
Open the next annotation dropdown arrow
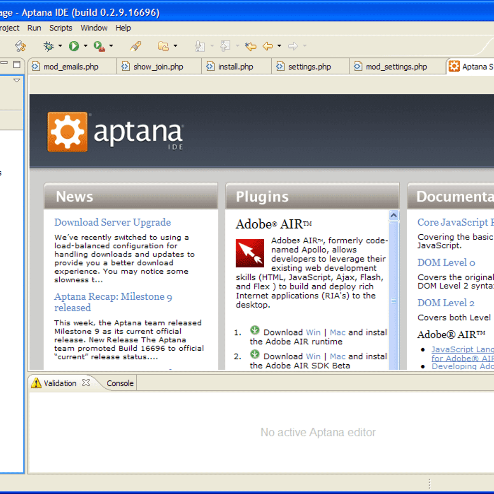[x=212, y=46]
